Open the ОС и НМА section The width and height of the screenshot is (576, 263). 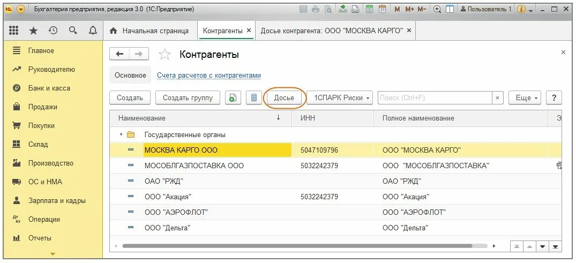(x=45, y=182)
